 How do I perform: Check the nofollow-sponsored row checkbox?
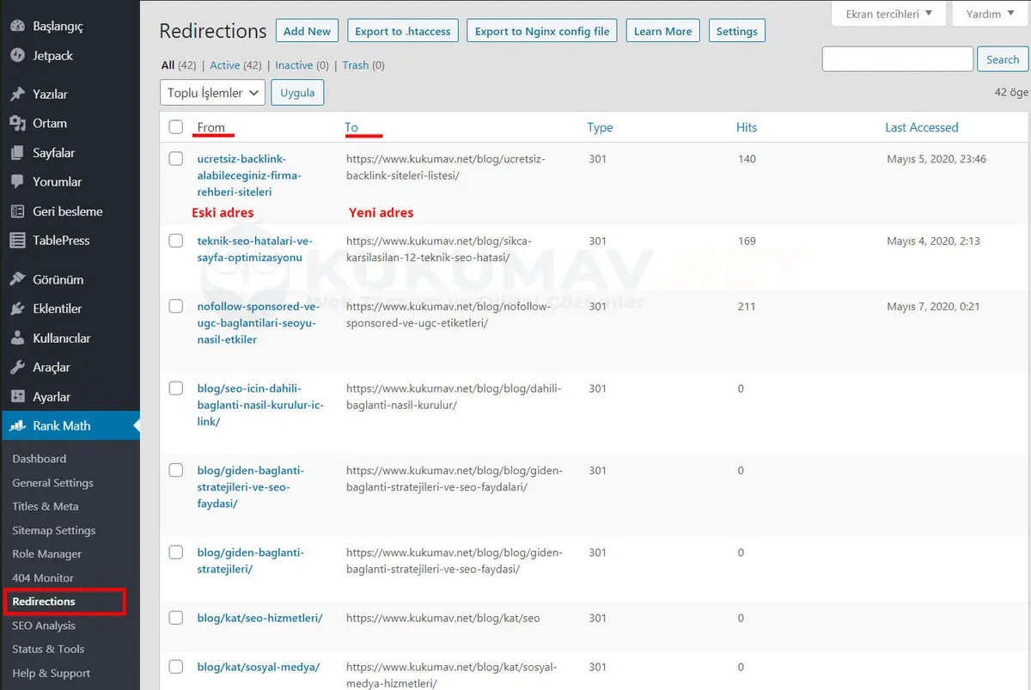(x=176, y=306)
